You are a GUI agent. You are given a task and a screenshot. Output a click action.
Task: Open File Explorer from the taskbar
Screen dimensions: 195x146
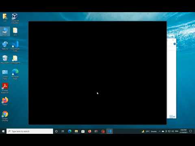76,131
